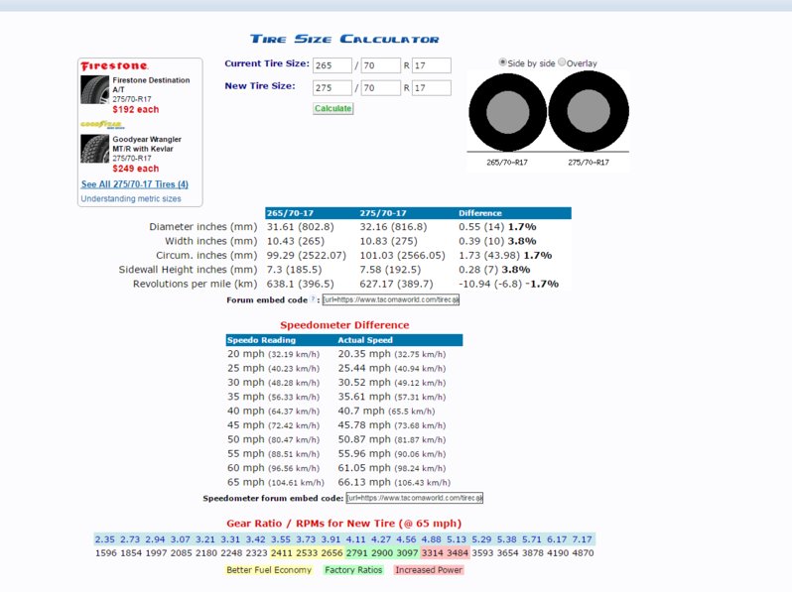The image size is (792, 592).
Task: Open the Goodyear Wrangler MT/R with Kevlar title
Action: coord(147,144)
